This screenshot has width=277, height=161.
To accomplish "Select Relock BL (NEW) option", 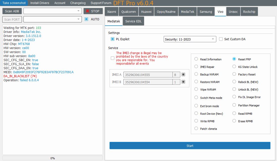I will tap(234, 82).
